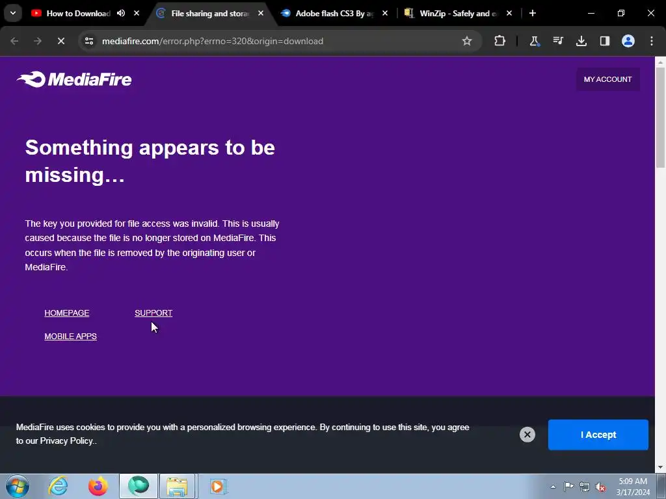
Task: Open Chrome Labs flask icon
Action: coord(535,41)
